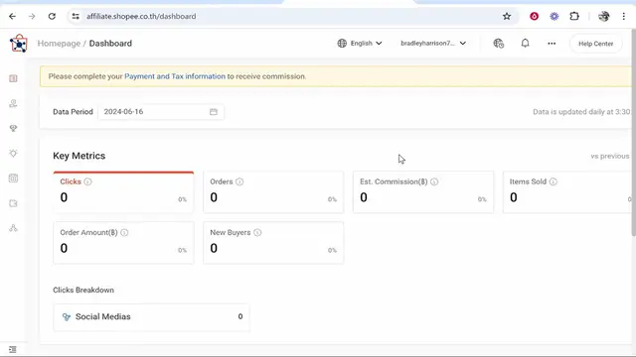Open the globe clock icon in header
The width and height of the screenshot is (636, 357).
pos(499,44)
